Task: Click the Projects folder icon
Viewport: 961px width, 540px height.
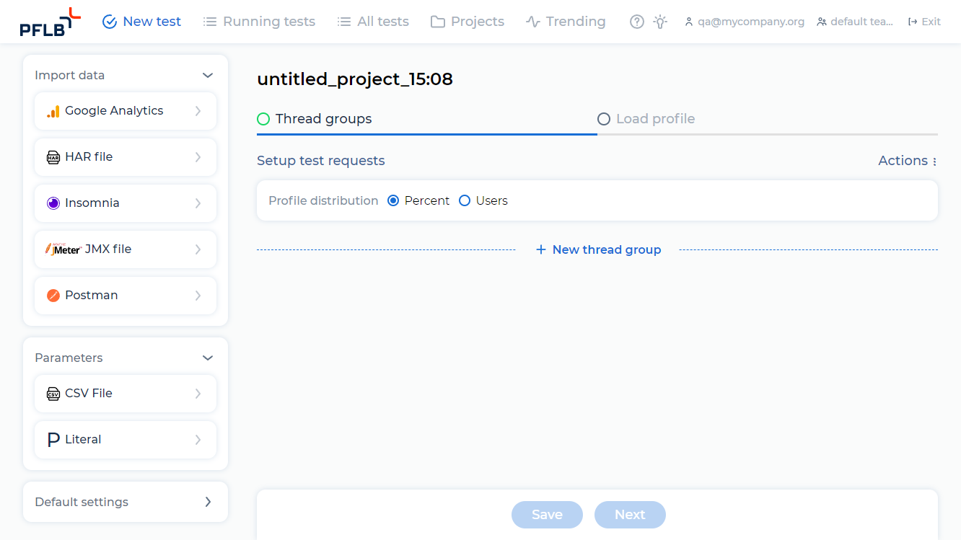Action: (x=438, y=22)
